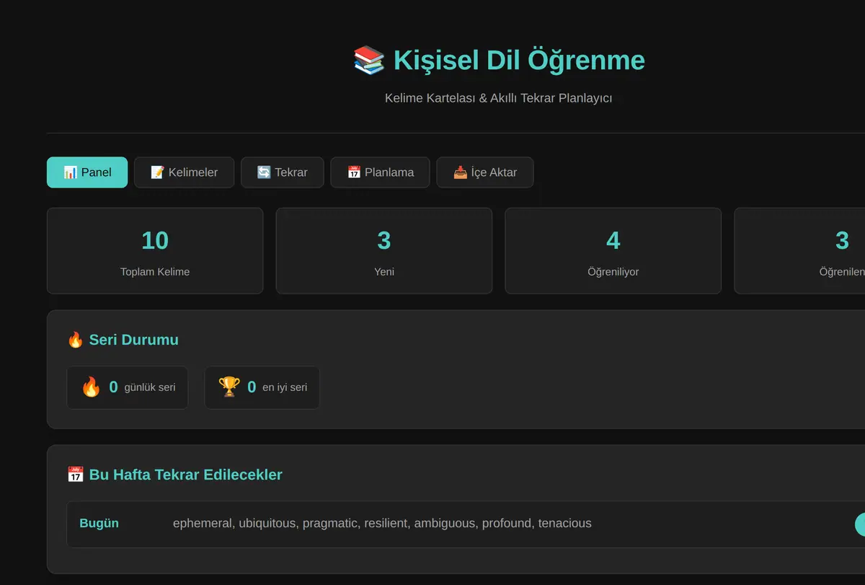865x585 pixels.
Task: Open the Tekrar tab
Action: click(283, 172)
